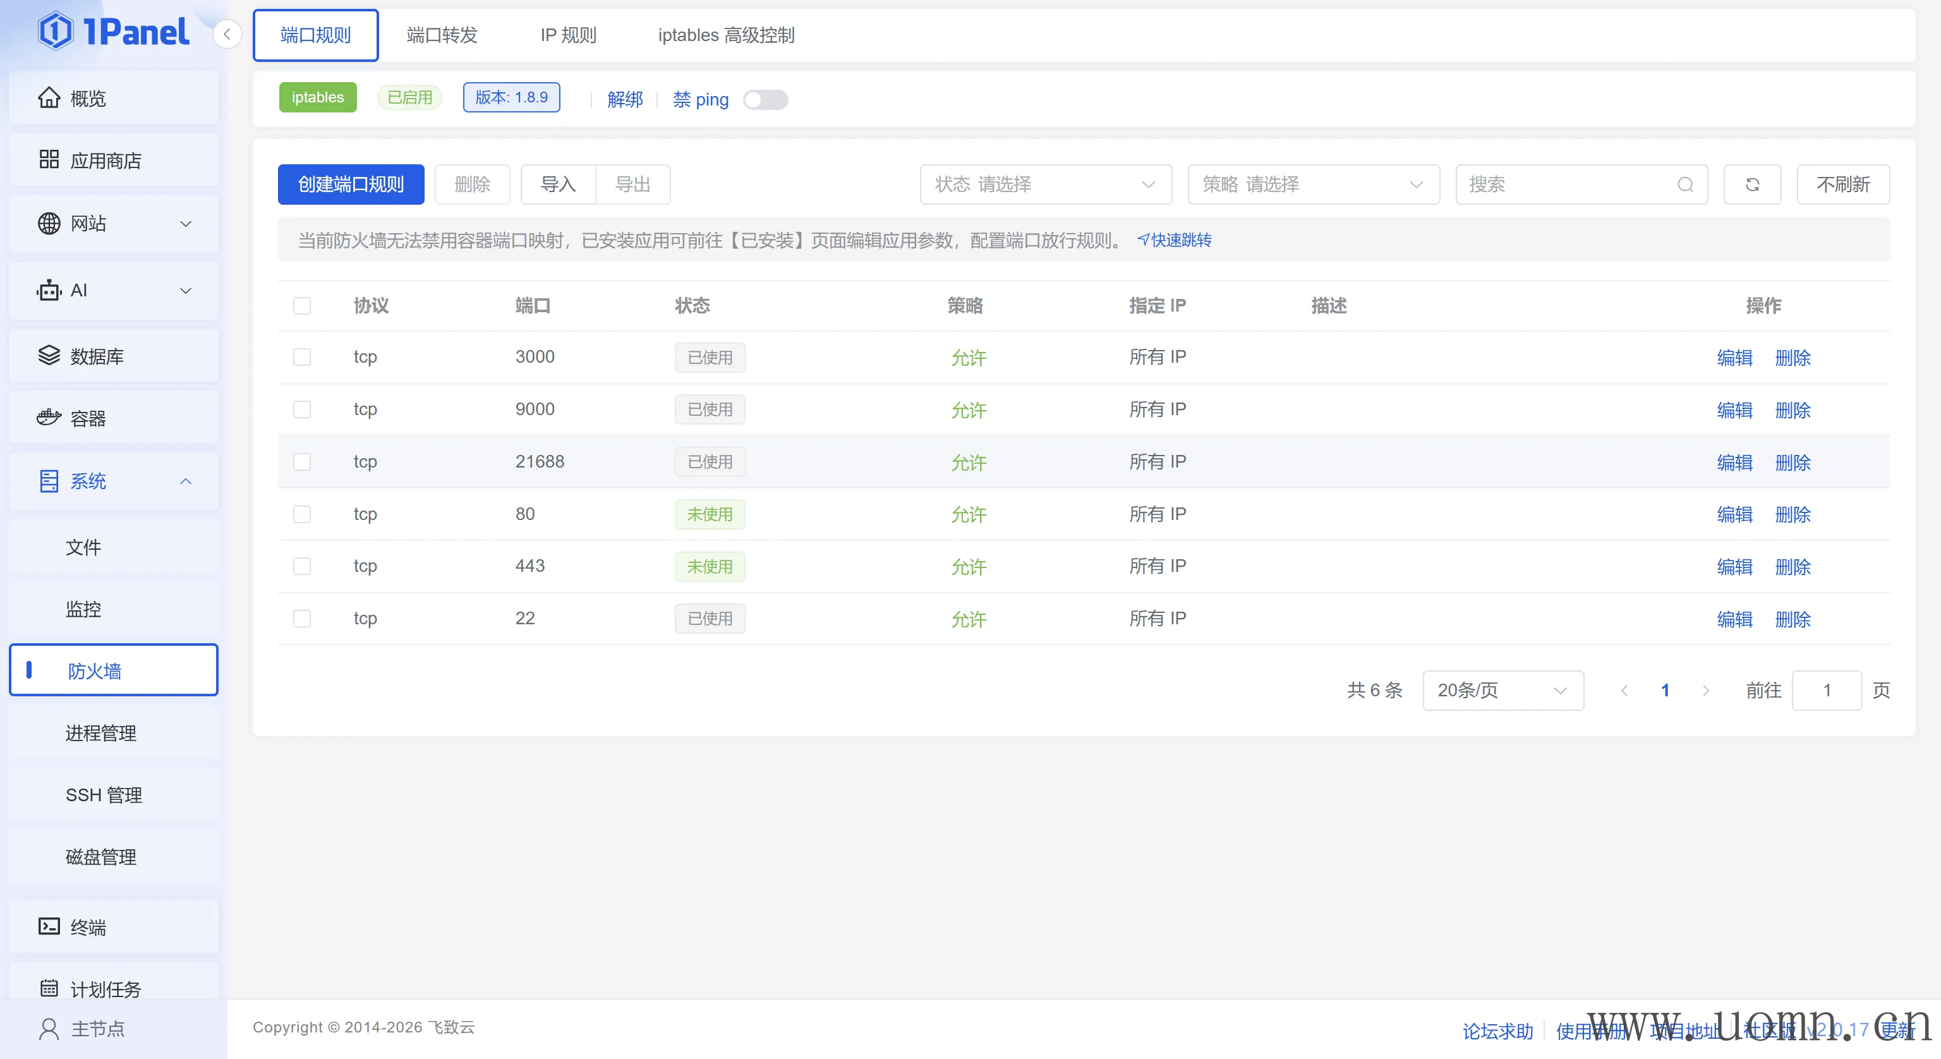Click 创建端口规则 button
Screen dimensions: 1941x1059
pos(351,185)
